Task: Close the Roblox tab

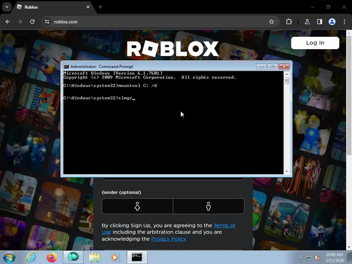Action: pyautogui.click(x=88, y=7)
